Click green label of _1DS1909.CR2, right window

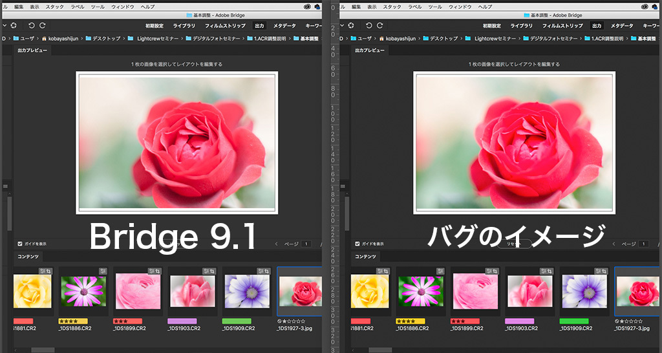pos(574,321)
